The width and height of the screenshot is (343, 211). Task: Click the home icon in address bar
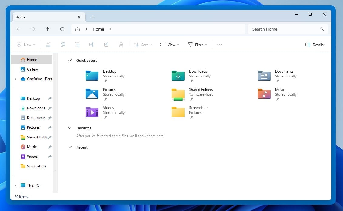pyautogui.click(x=78, y=29)
